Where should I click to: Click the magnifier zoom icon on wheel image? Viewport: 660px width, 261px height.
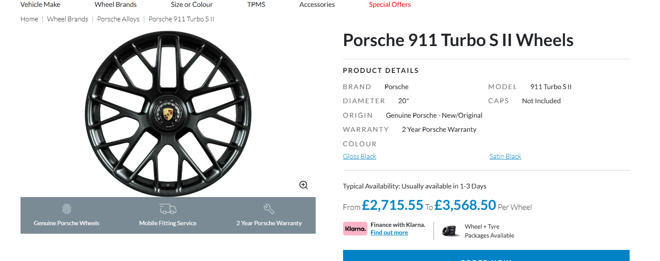point(304,185)
